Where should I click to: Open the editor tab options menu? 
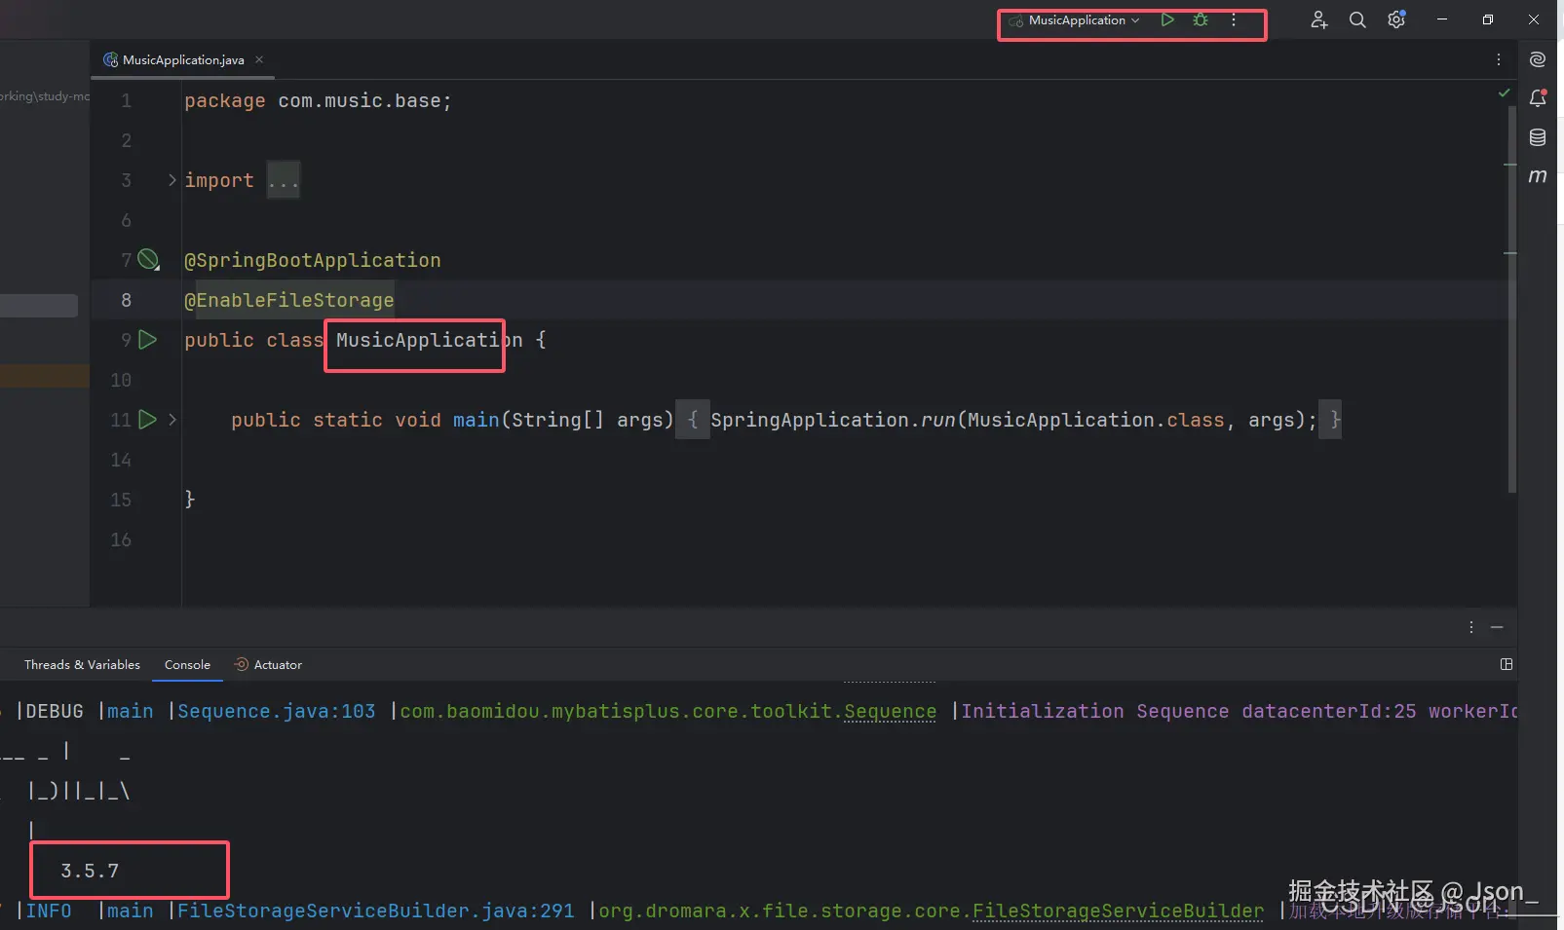point(1499,59)
